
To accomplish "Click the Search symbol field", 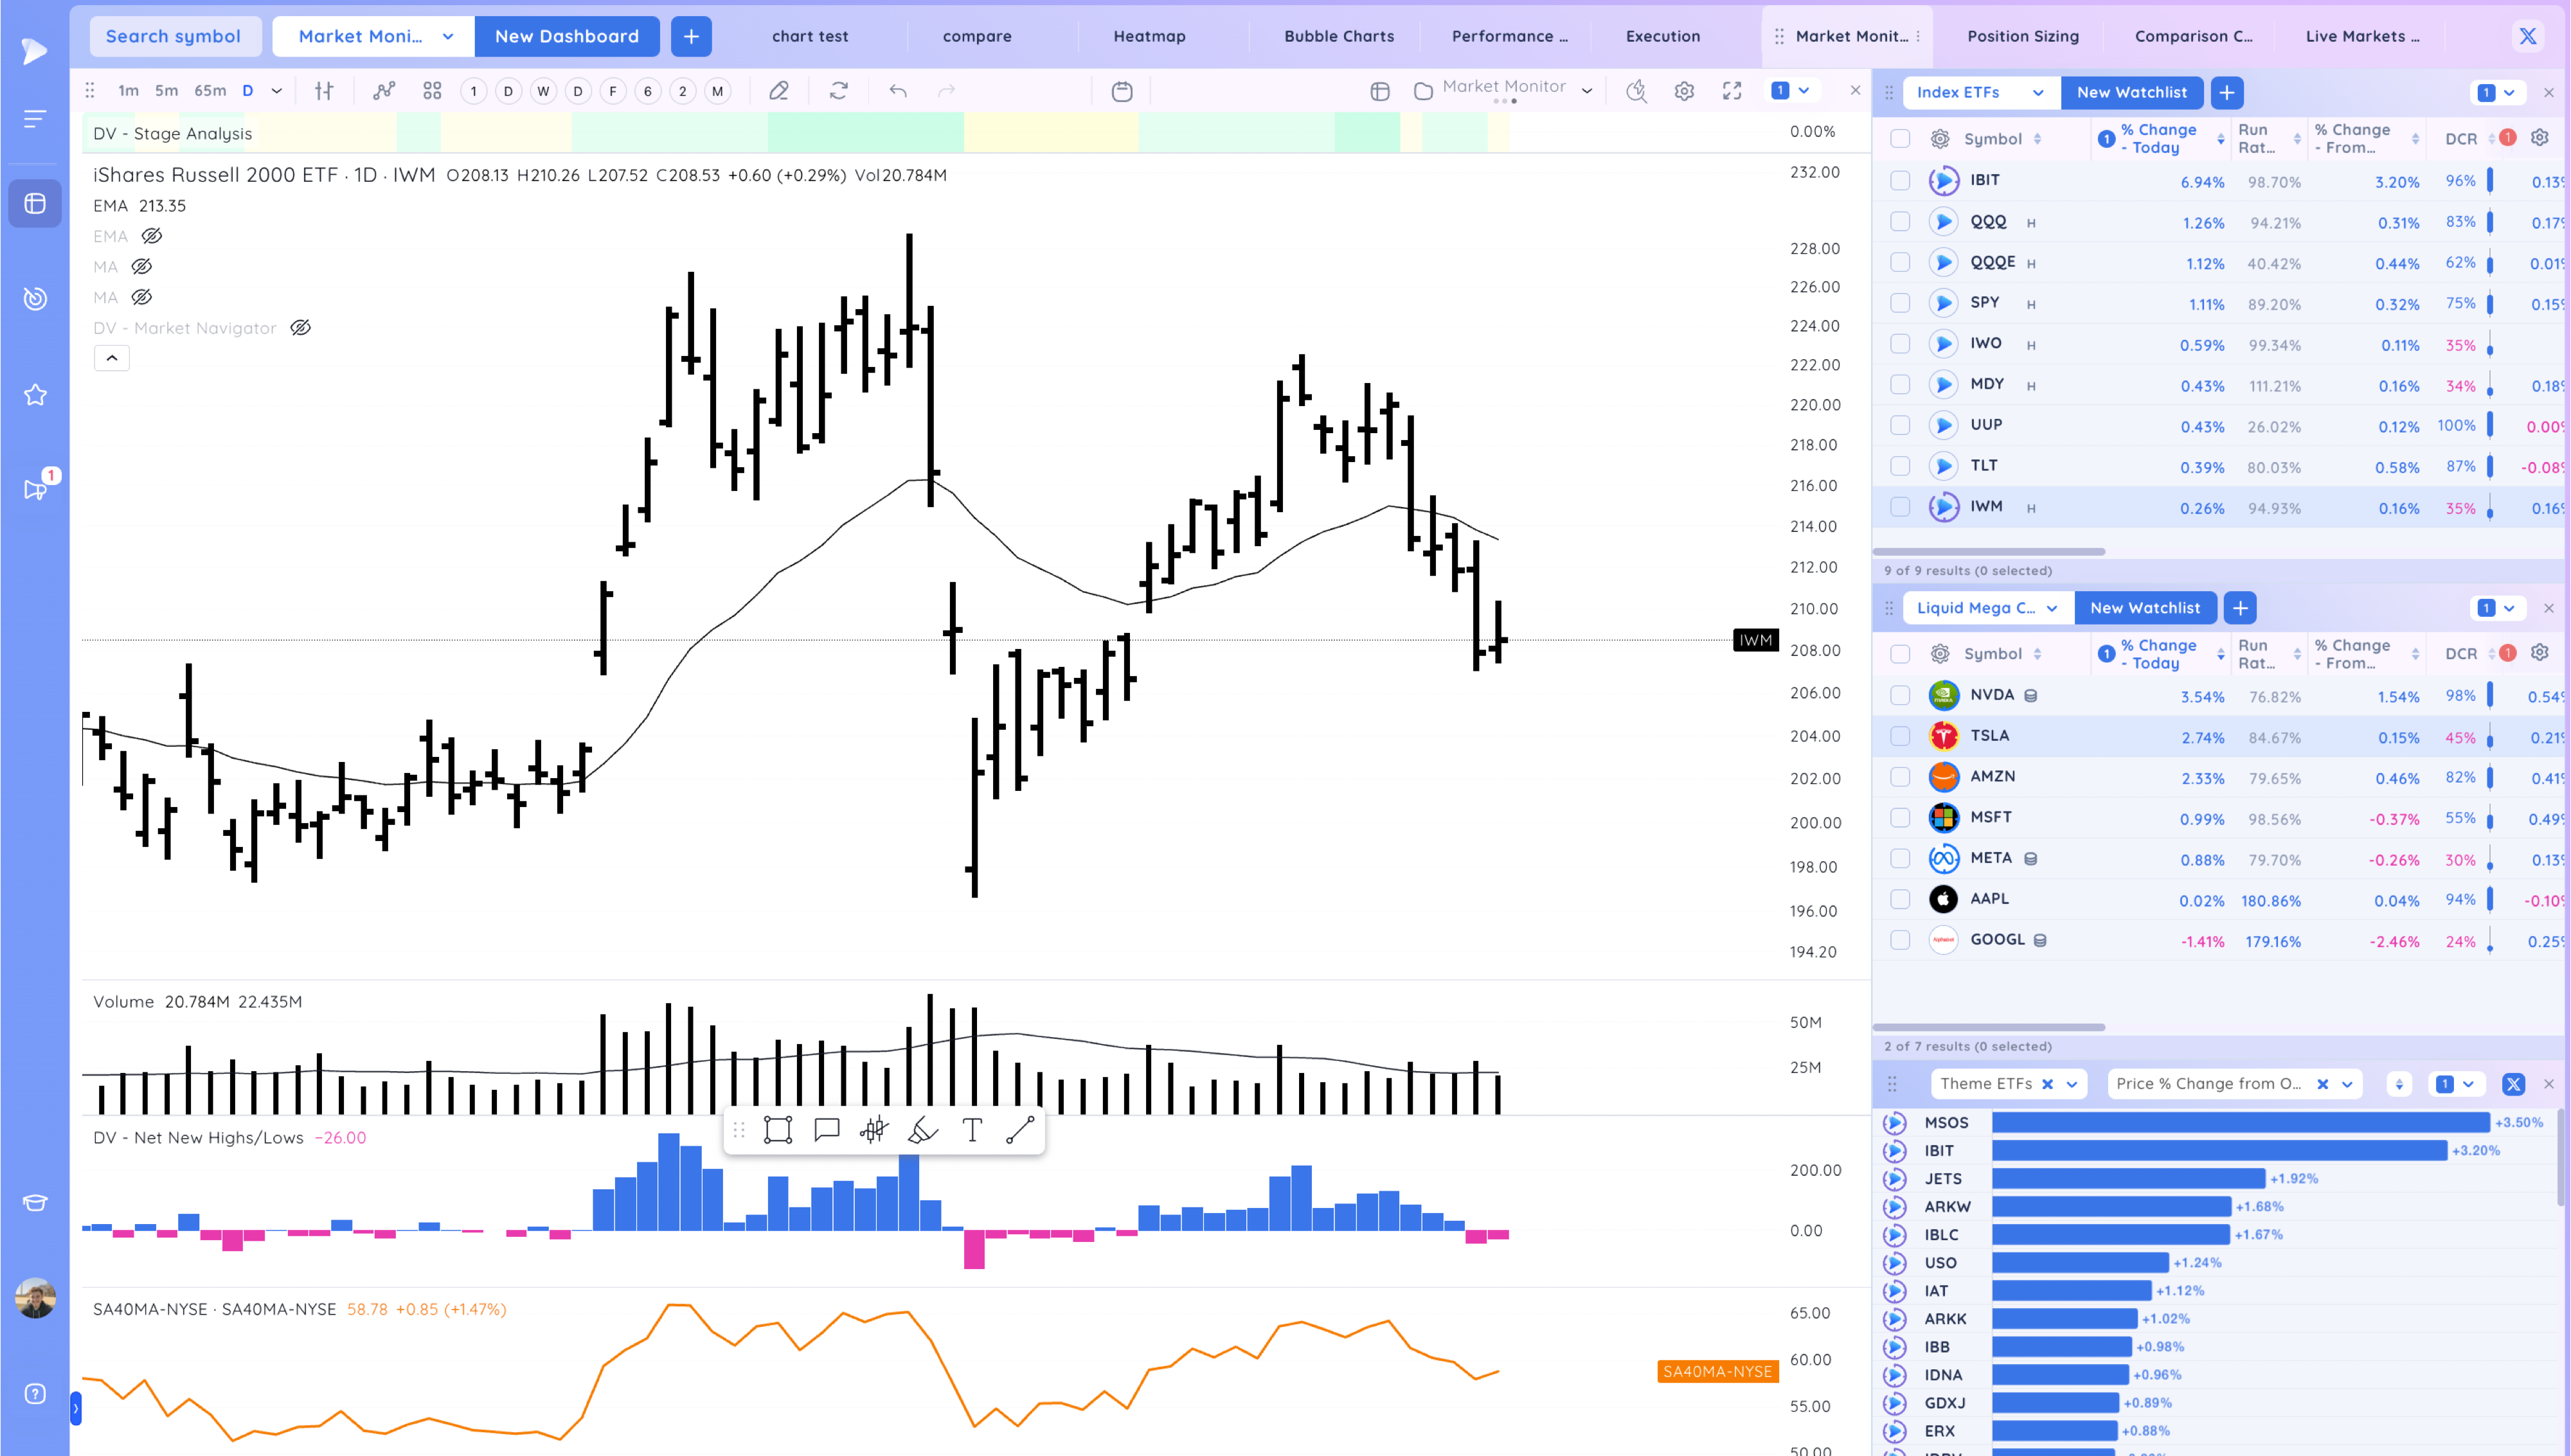I will pos(174,36).
